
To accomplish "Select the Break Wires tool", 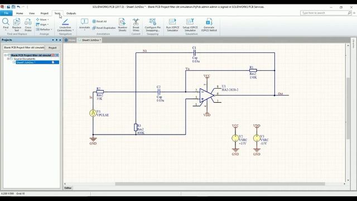I will pos(136,25).
